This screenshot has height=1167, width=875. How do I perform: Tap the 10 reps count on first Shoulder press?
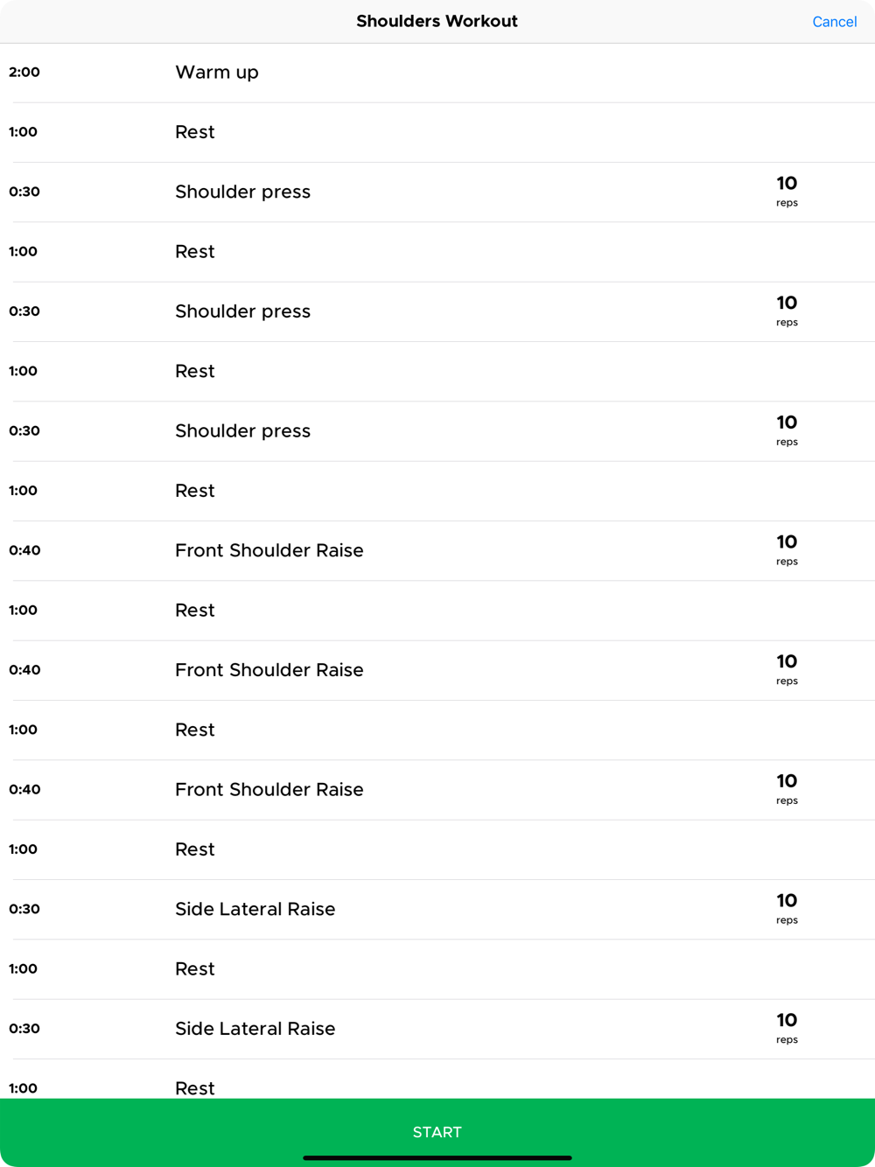coord(787,191)
